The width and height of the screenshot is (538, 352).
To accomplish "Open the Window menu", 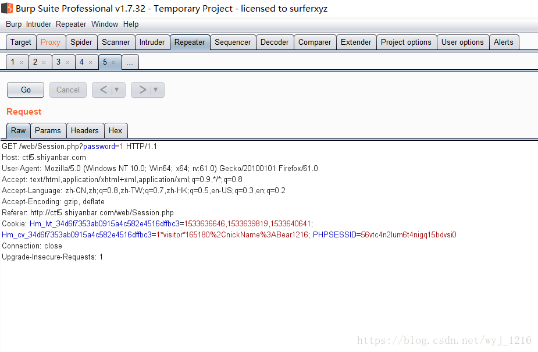I will 105,24.
